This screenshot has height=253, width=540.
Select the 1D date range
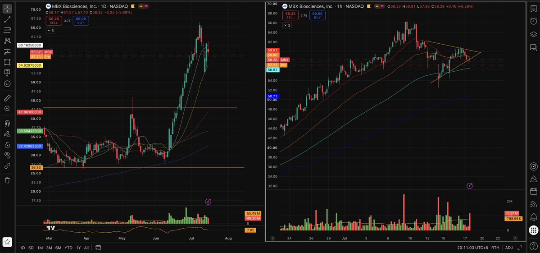[23, 248]
